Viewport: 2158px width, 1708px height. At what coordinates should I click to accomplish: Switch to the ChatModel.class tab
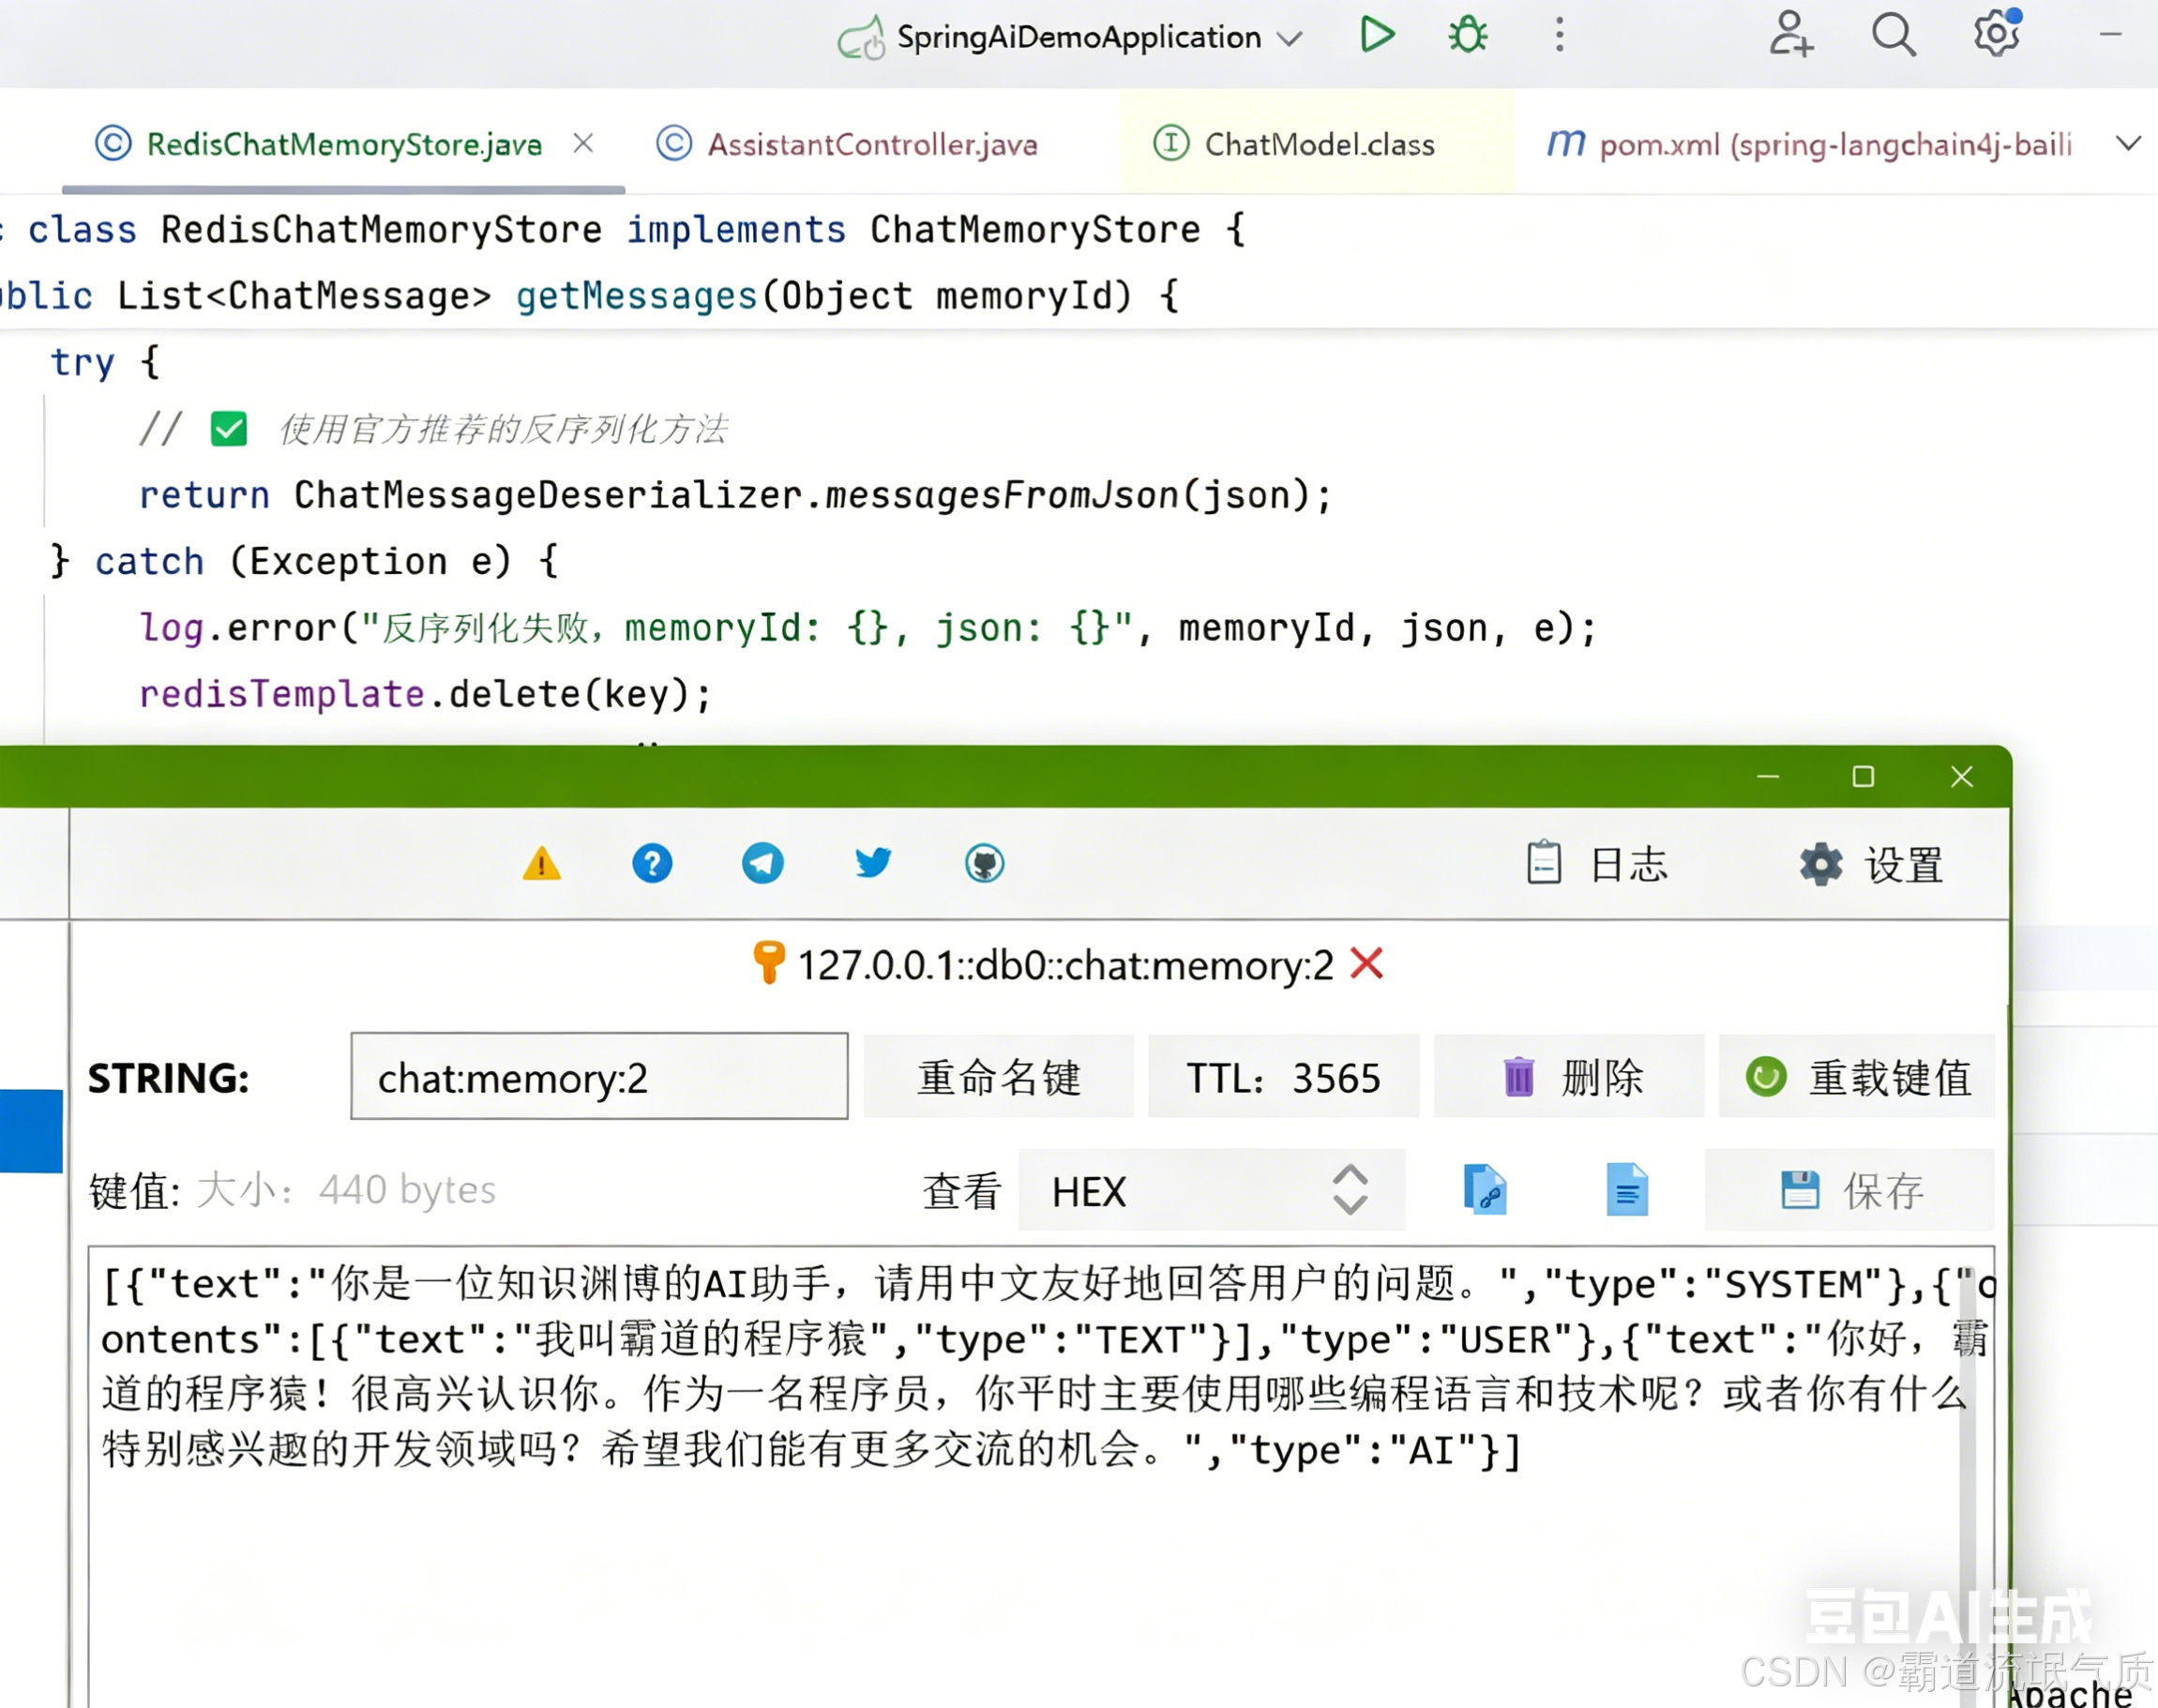(1317, 145)
